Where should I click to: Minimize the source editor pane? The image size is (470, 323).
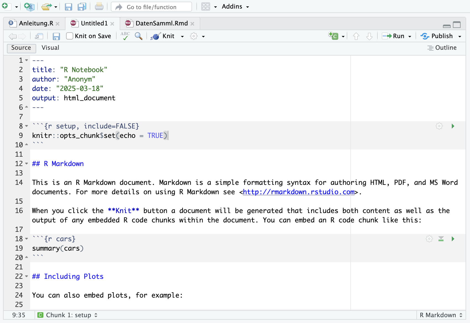pos(447,26)
